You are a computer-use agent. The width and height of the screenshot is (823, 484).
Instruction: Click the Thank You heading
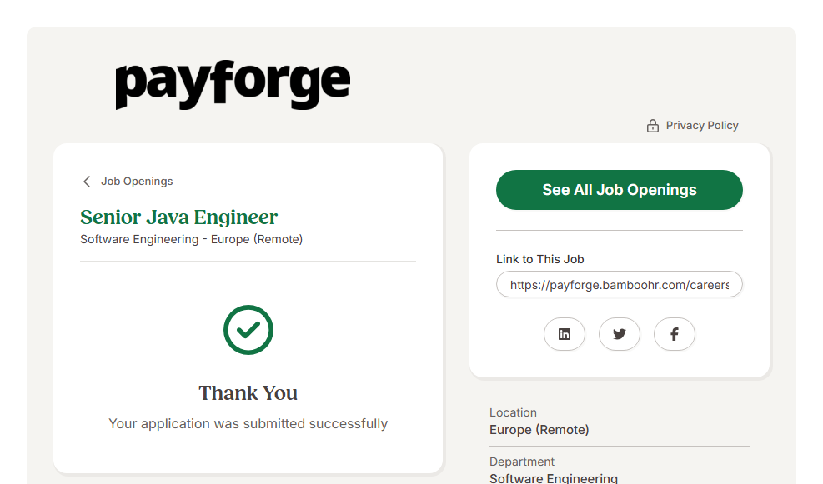pos(248,393)
